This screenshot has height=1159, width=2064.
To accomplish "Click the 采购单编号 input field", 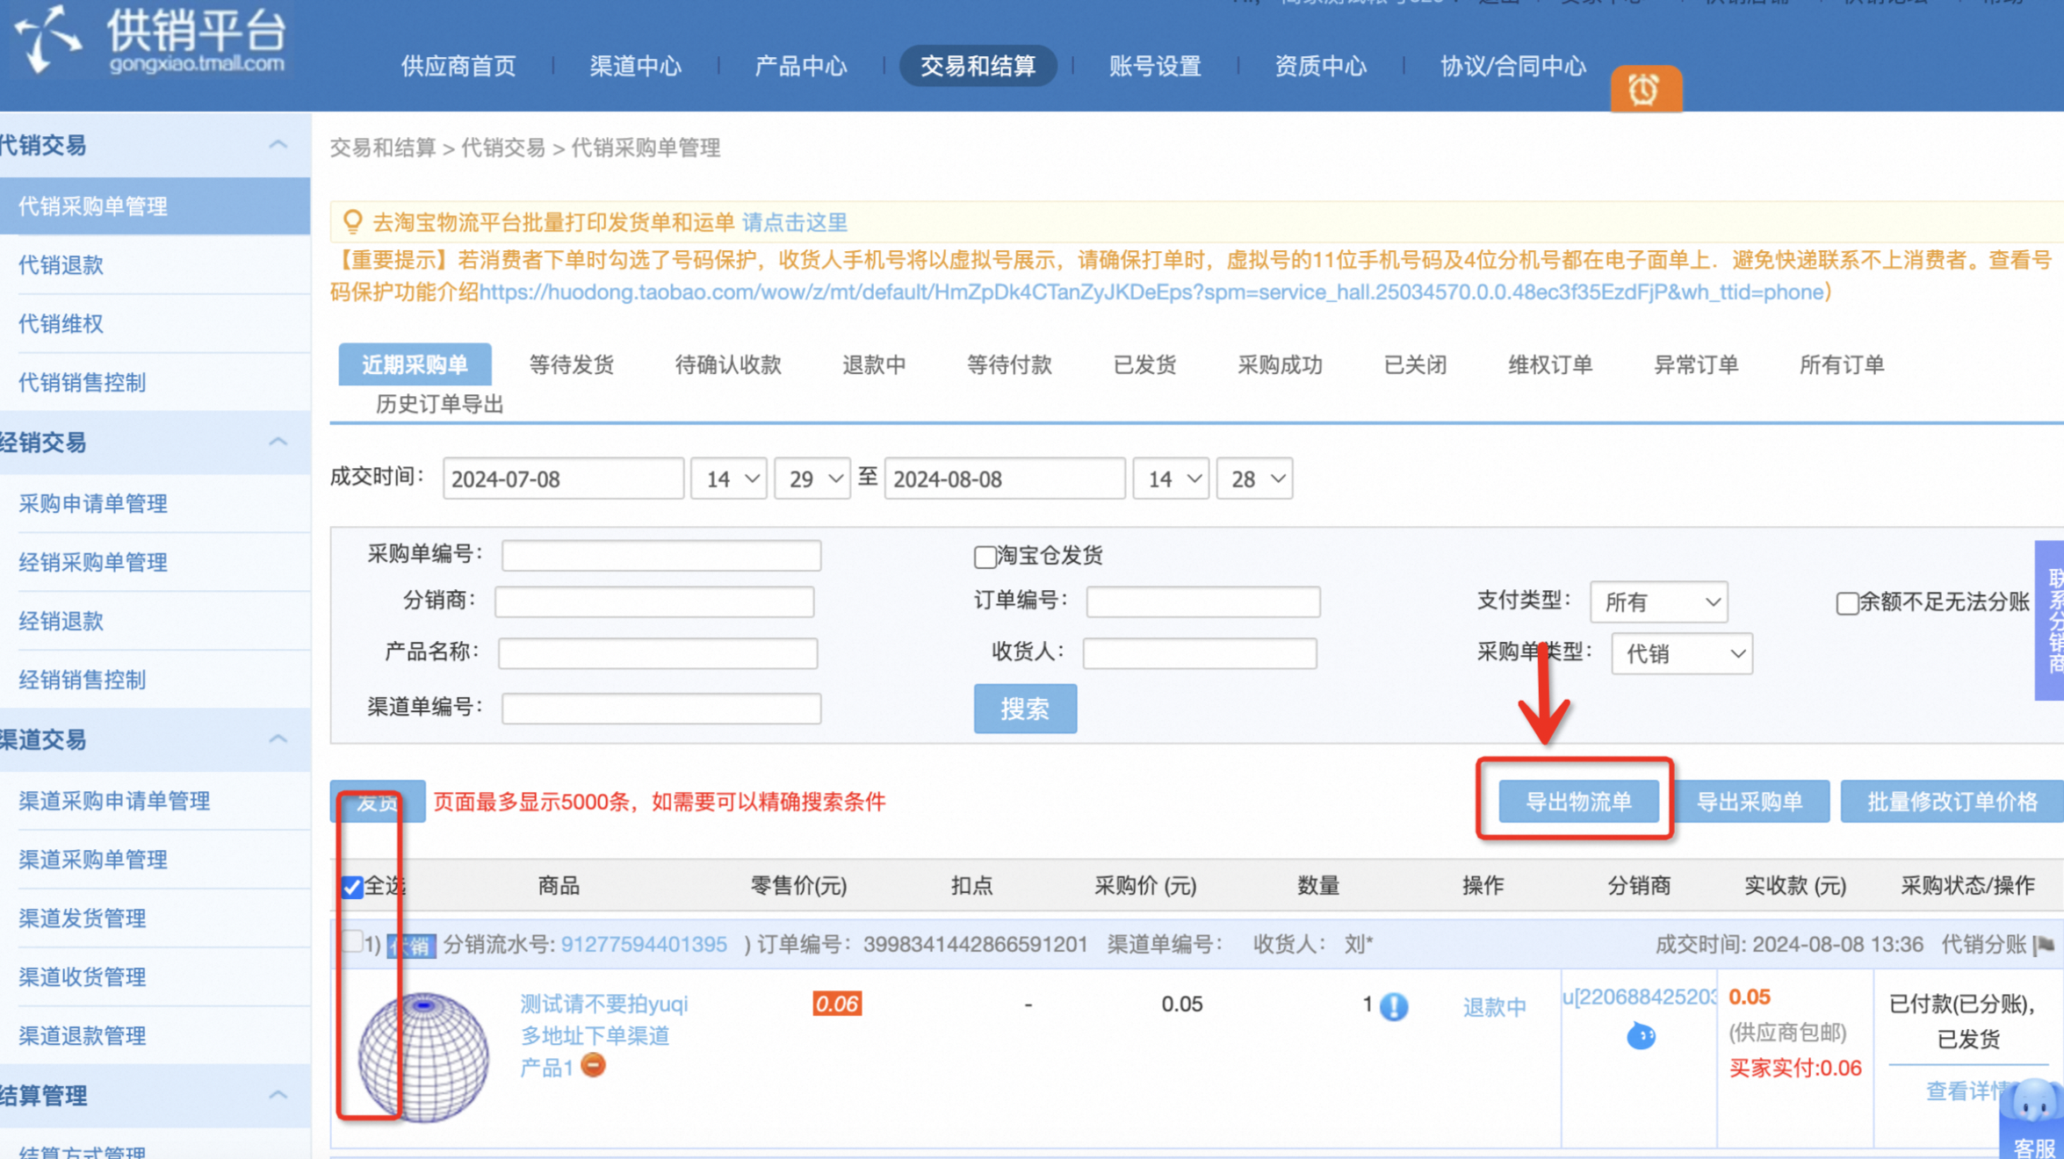I will pos(661,556).
